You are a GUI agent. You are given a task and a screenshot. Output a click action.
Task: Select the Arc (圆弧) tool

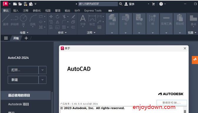point(33,20)
